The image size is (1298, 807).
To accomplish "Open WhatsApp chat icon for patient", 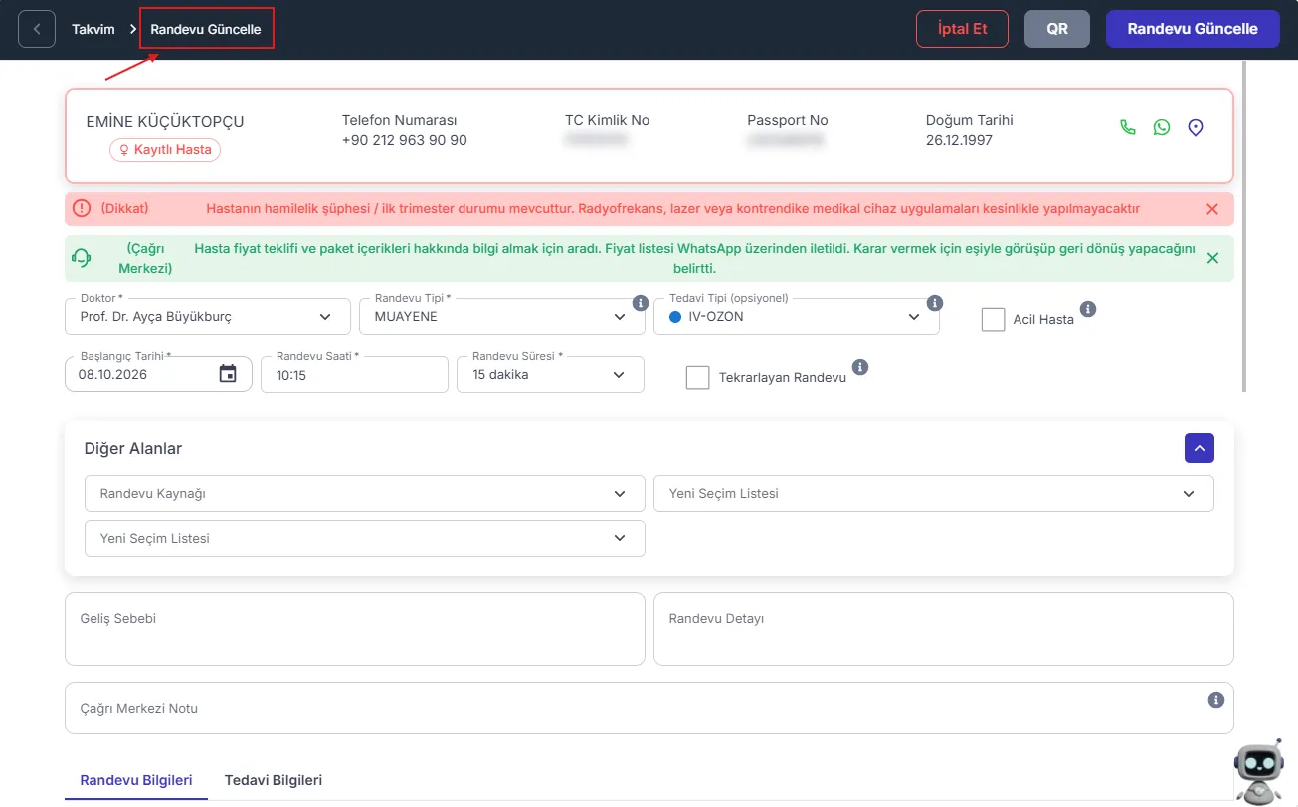I will [1162, 127].
